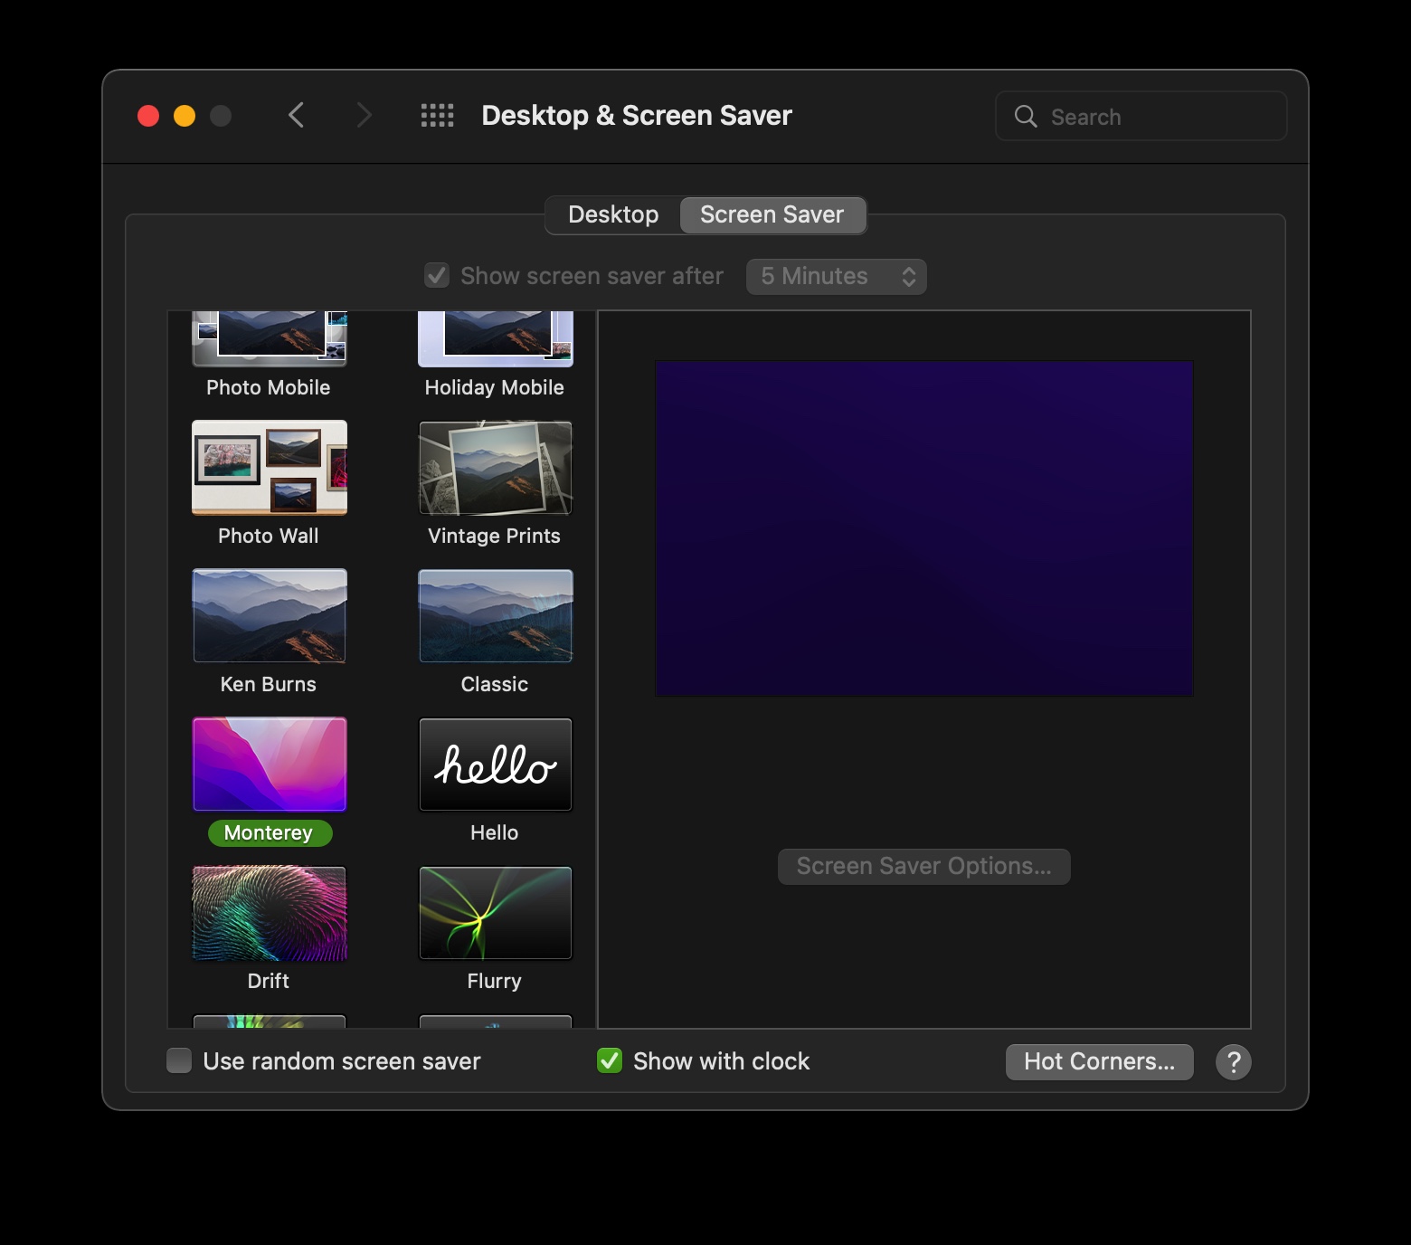Click the Ken Burns label text
The height and width of the screenshot is (1245, 1411).
(x=269, y=684)
